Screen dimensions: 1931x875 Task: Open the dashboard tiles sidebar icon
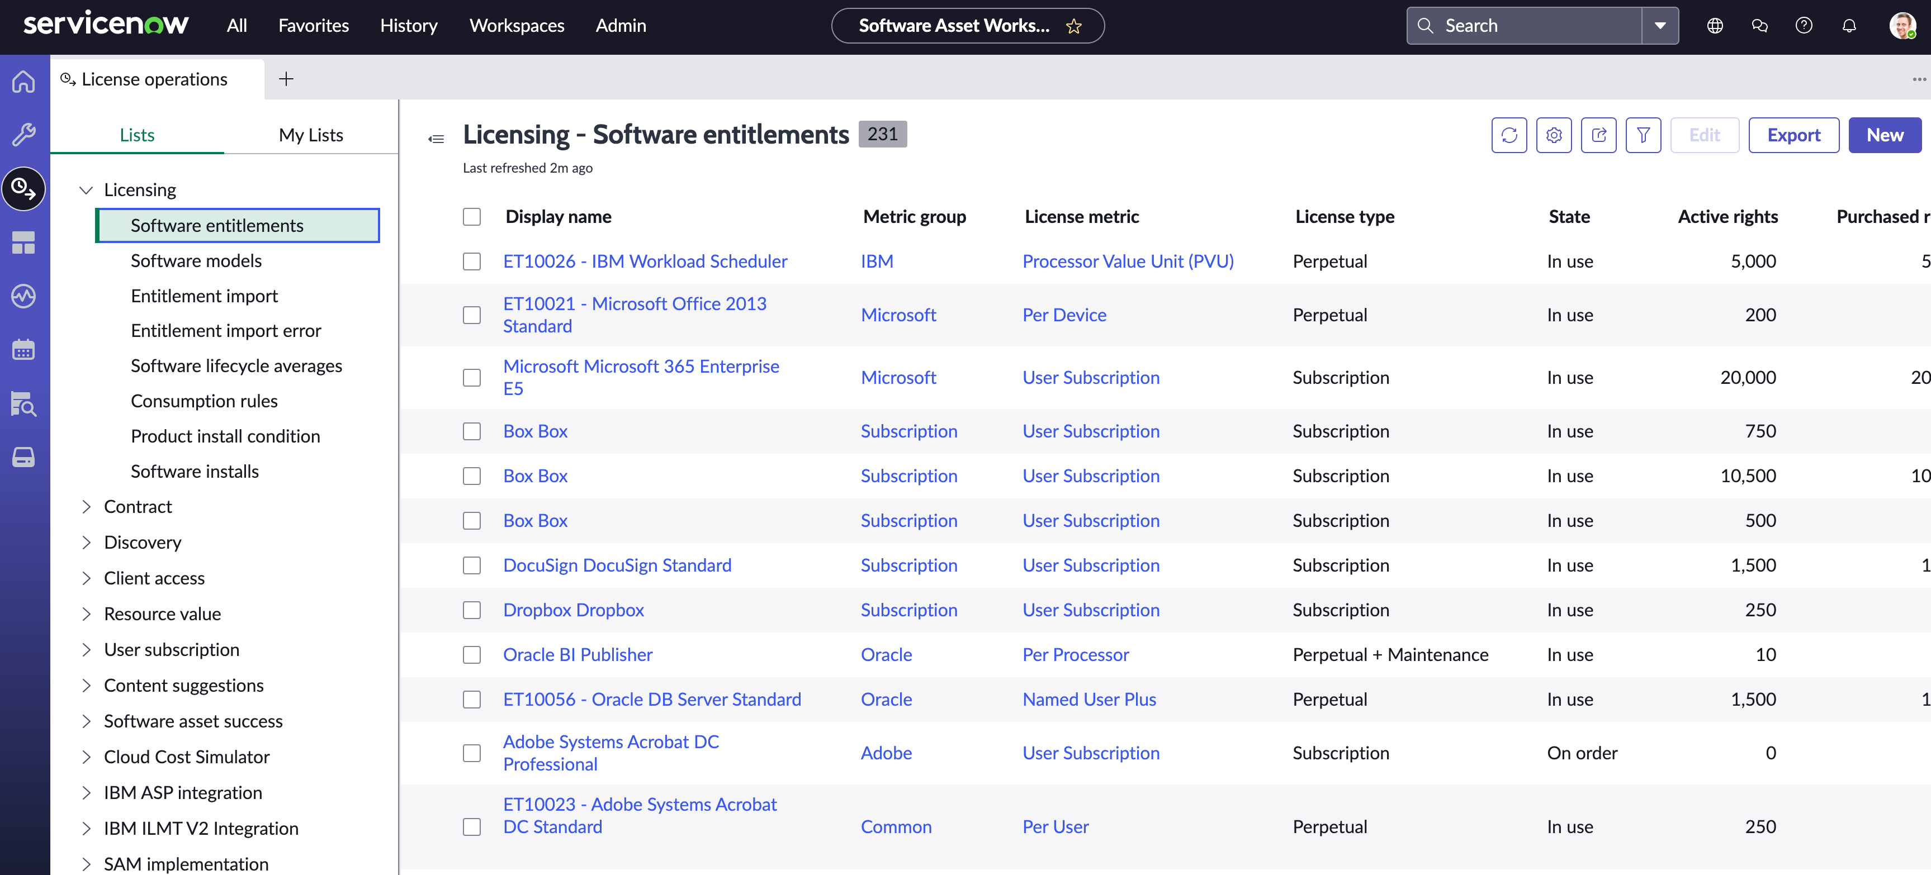(24, 242)
